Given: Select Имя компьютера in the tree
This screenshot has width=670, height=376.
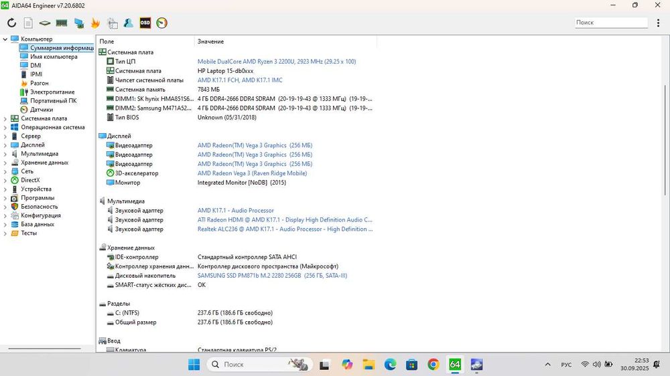Looking at the screenshot, I should pyautogui.click(x=54, y=57).
